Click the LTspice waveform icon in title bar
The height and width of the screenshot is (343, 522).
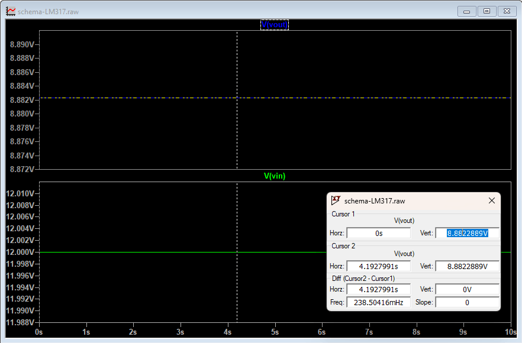click(x=11, y=12)
